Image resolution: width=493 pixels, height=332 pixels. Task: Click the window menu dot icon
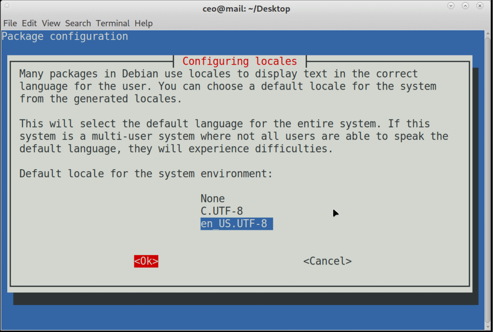click(7, 6)
